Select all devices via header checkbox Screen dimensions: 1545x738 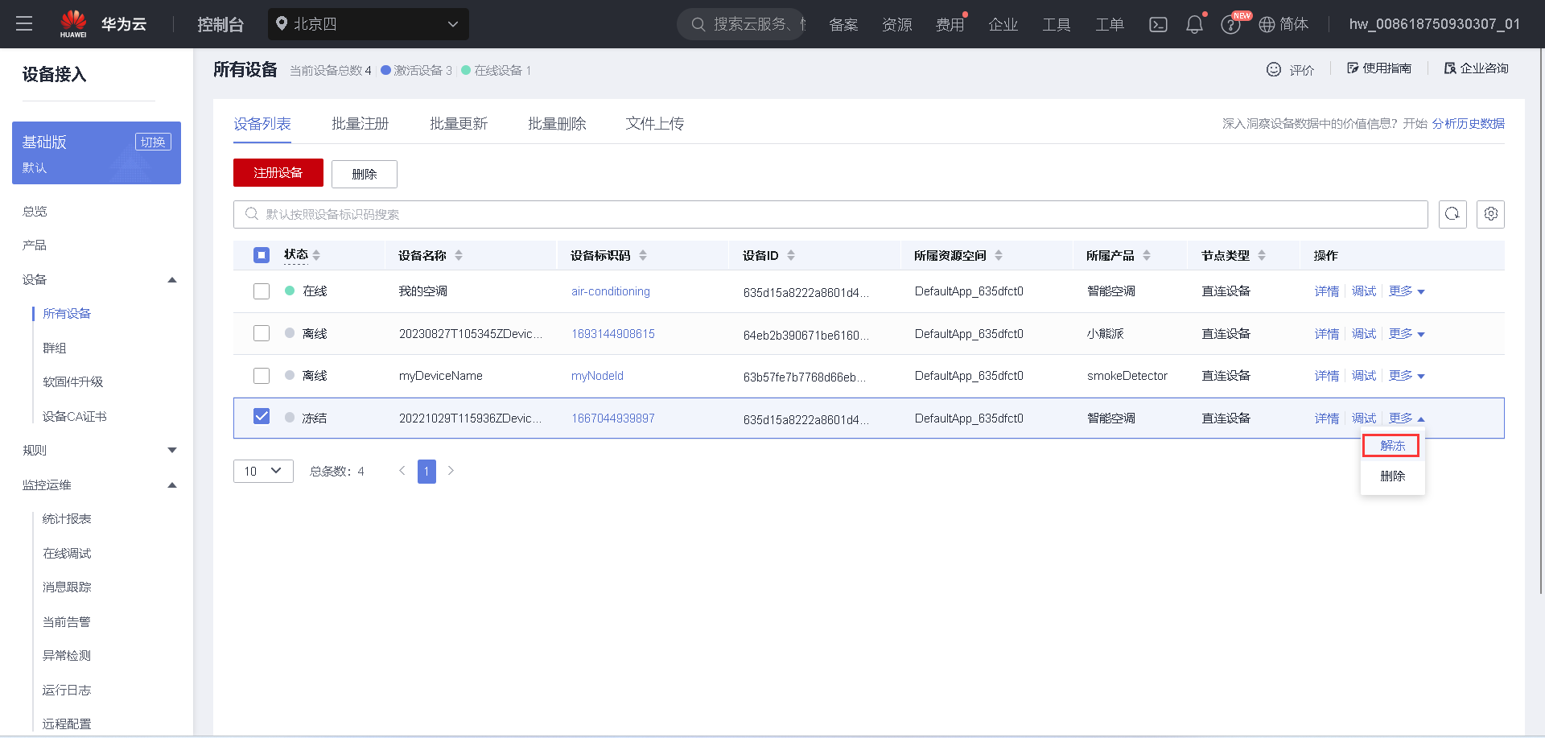tap(261, 254)
